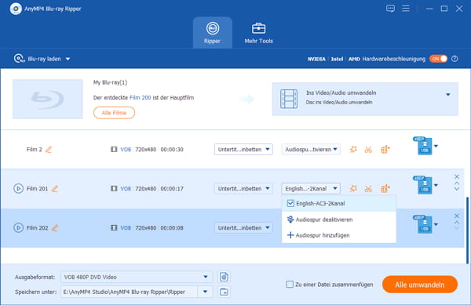Image resolution: width=471 pixels, height=305 pixels.
Task: Open Ausgabeformat VOB 480P DVD Video dropdown
Action: click(x=137, y=277)
